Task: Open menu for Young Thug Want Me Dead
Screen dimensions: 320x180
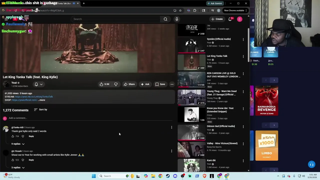Action: 243,92
